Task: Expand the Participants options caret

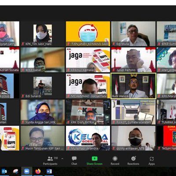Action: click(x=62, y=158)
